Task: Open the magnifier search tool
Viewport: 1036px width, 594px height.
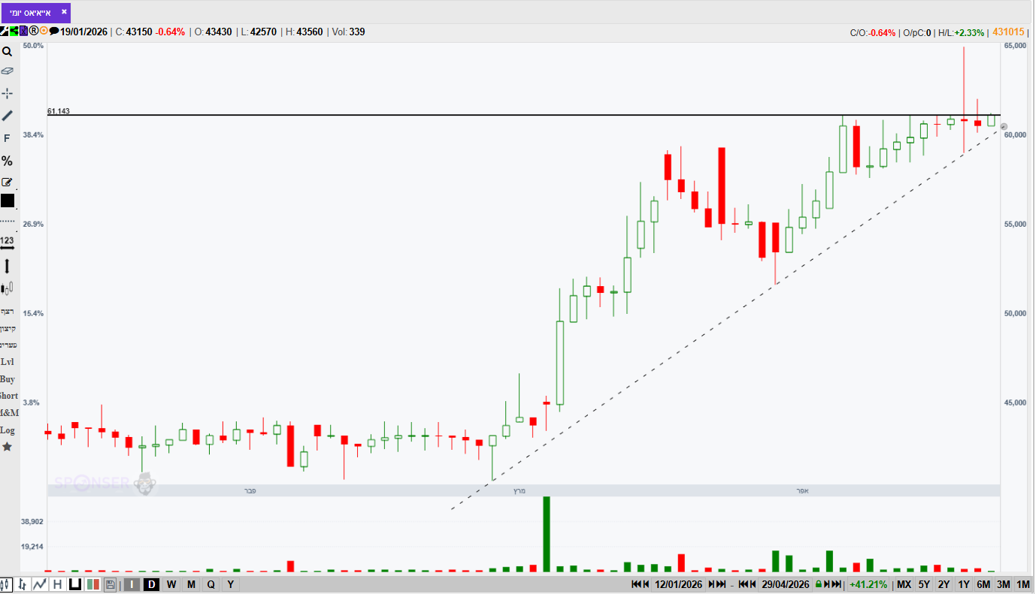Action: point(7,52)
